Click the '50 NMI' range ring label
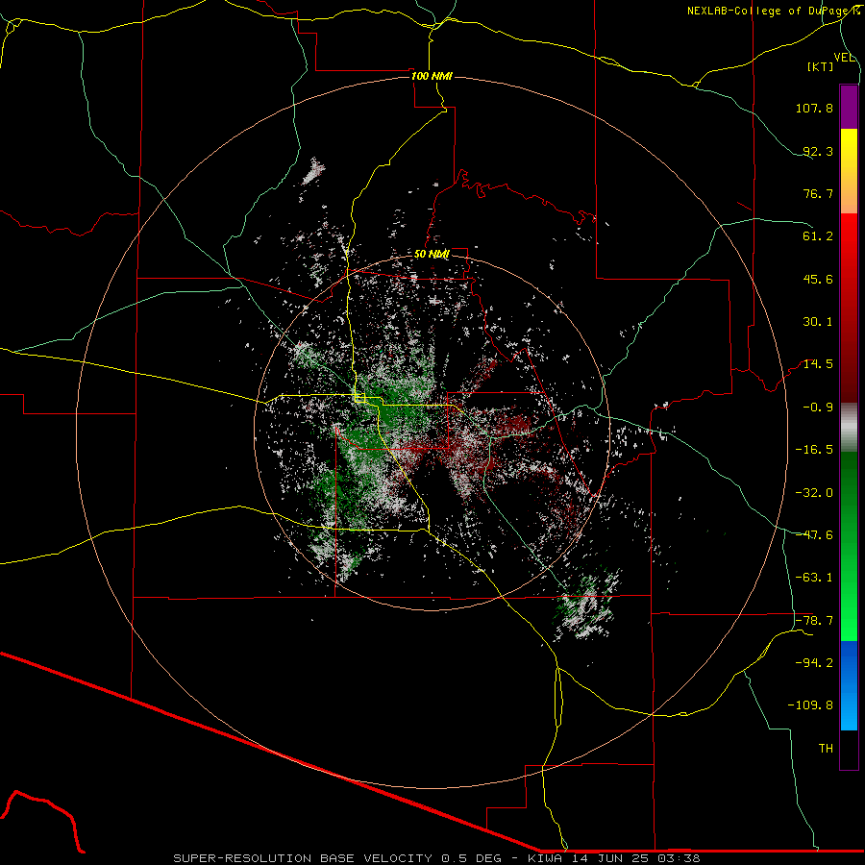Screen dimensions: 865x865 click(x=432, y=255)
